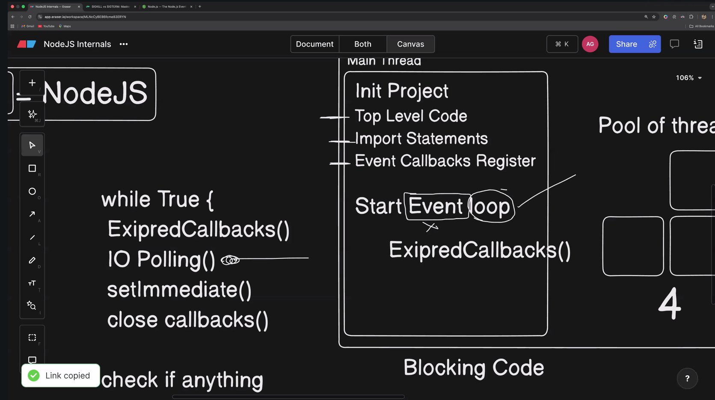
Task: Switch to Document view
Action: (x=314, y=44)
